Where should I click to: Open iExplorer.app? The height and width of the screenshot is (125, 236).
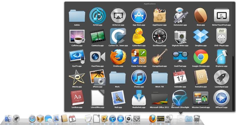pos(221,57)
